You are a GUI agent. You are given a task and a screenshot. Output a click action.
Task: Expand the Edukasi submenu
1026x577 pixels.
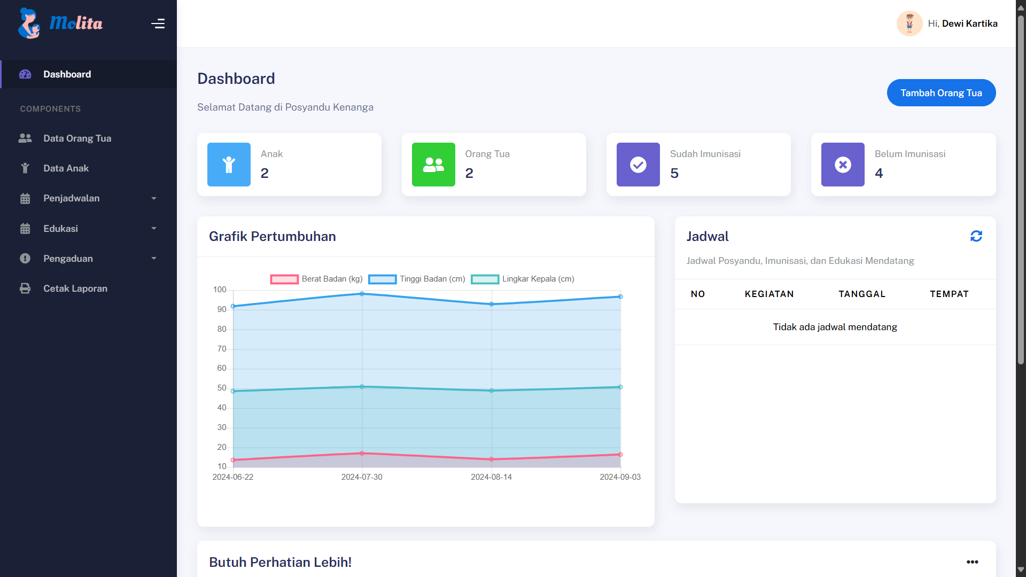[154, 229]
